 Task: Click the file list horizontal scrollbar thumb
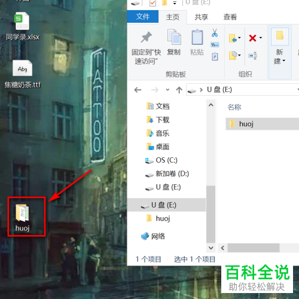[x=254, y=248]
